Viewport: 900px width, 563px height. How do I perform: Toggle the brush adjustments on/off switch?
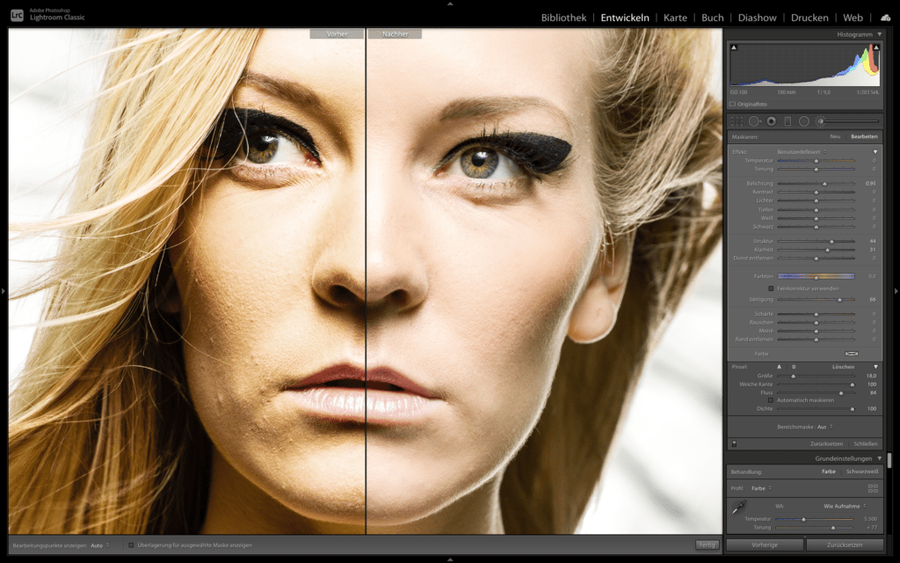[734, 443]
